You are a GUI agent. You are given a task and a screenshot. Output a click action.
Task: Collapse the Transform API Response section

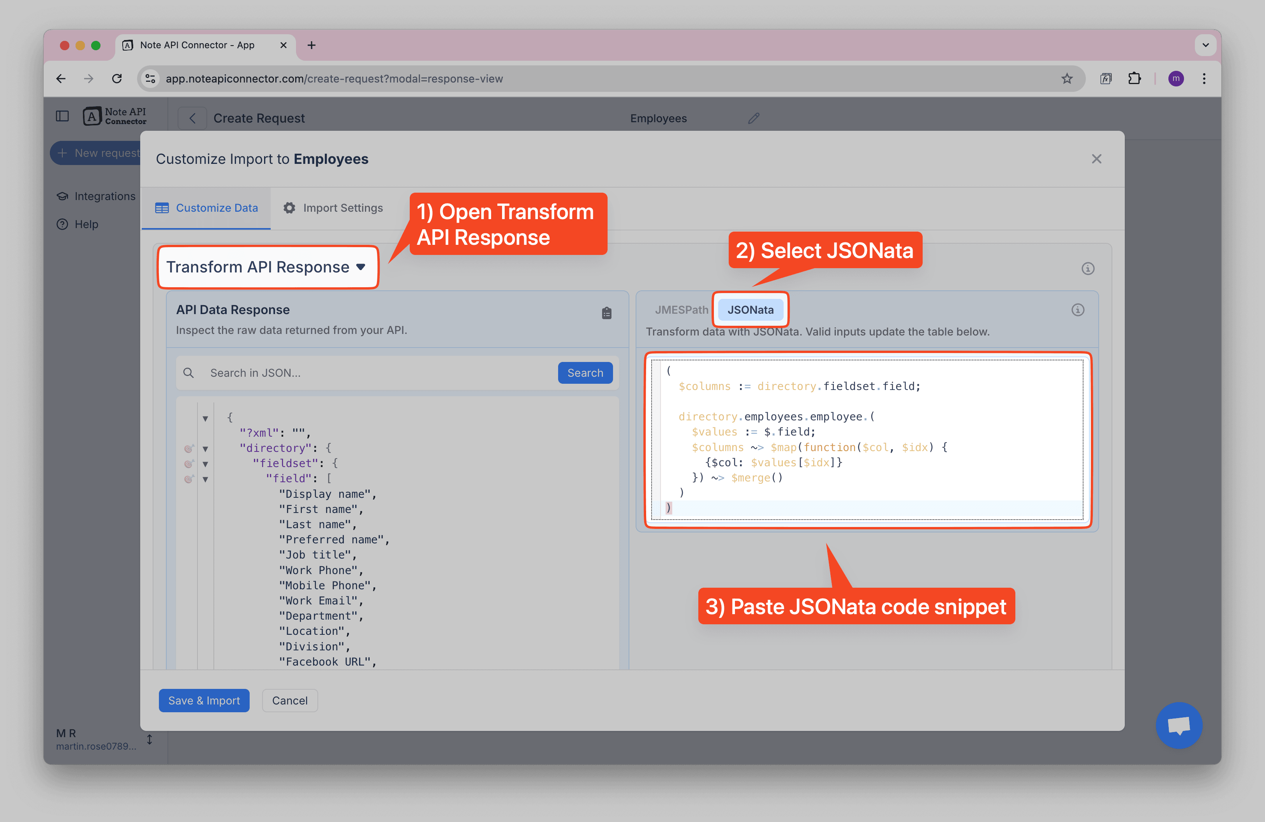coord(267,267)
